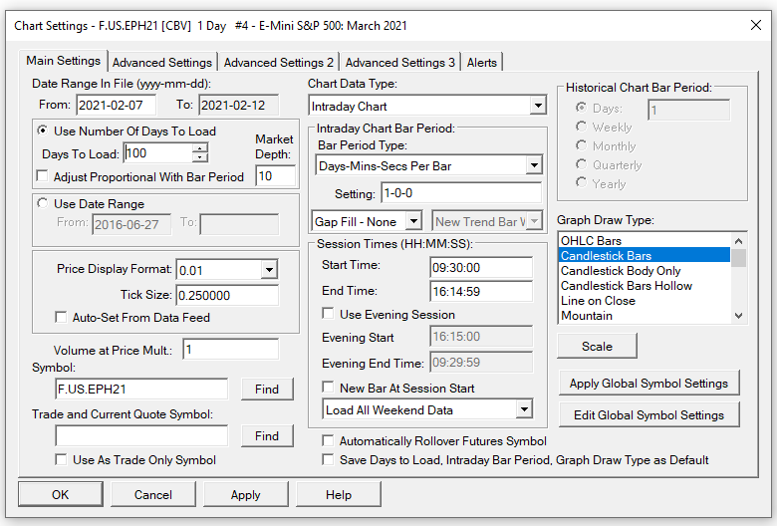Confirm settings with the OK button
The image size is (777, 526).
61,494
